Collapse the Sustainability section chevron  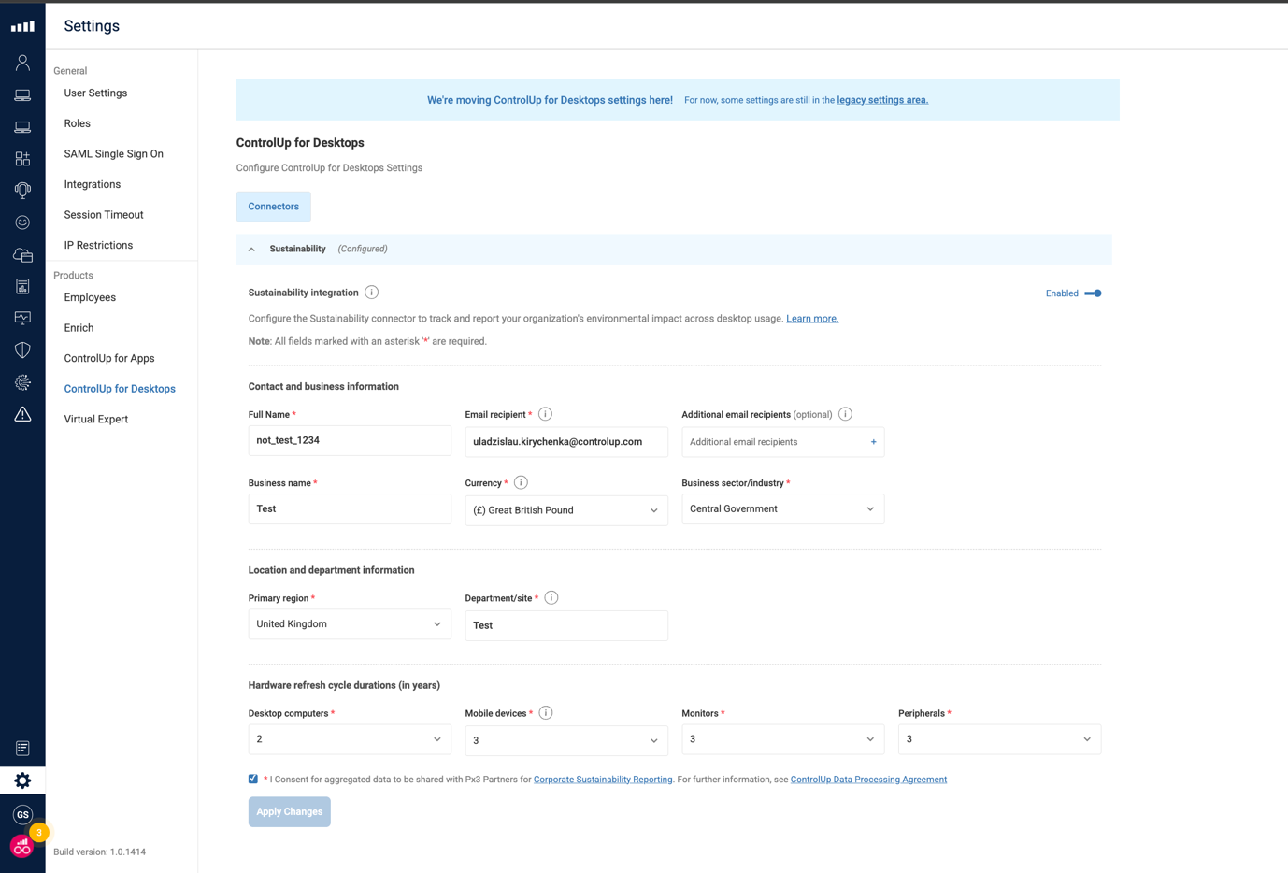[x=251, y=250]
